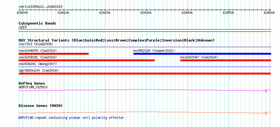Click the 63440k ruler tick label

tap(187, 13)
